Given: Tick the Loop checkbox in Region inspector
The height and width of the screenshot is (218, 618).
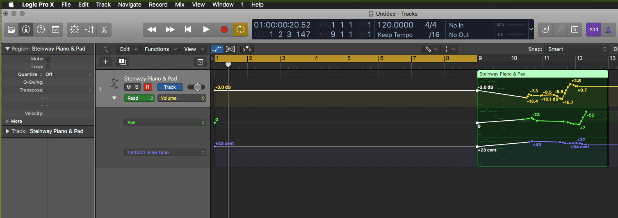Looking at the screenshot, I should coord(48,67).
